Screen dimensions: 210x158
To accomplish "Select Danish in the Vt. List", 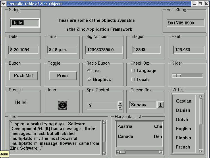I will tap(183, 110).
